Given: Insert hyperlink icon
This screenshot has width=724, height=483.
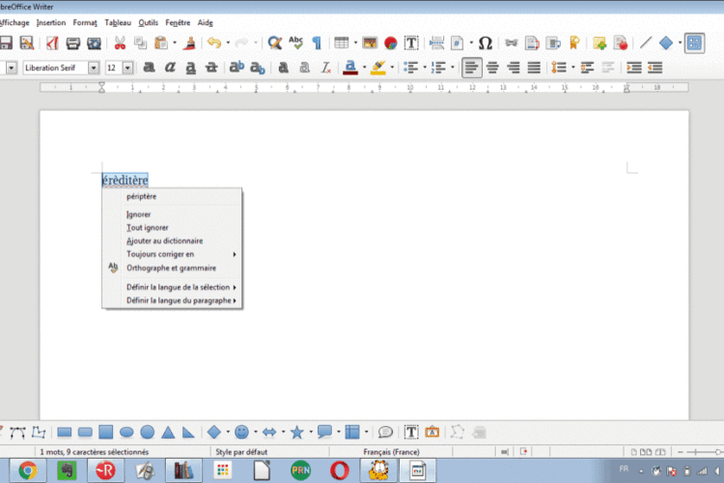Looking at the screenshot, I should [x=511, y=43].
